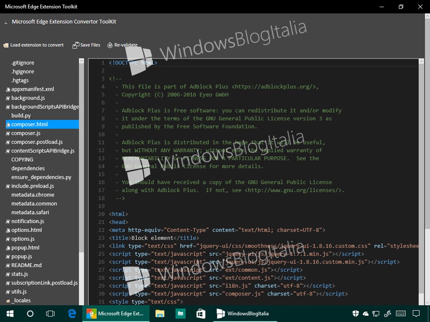Open subscriptionLink.postload.js file
The height and width of the screenshot is (322, 430).
pos(42,283)
